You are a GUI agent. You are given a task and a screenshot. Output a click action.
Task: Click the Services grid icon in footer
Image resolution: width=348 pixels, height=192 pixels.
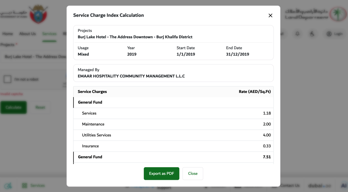pyautogui.click(x=24, y=185)
